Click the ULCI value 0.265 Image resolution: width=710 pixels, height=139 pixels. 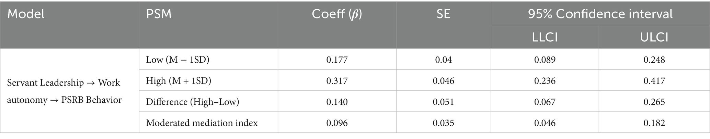click(x=654, y=102)
